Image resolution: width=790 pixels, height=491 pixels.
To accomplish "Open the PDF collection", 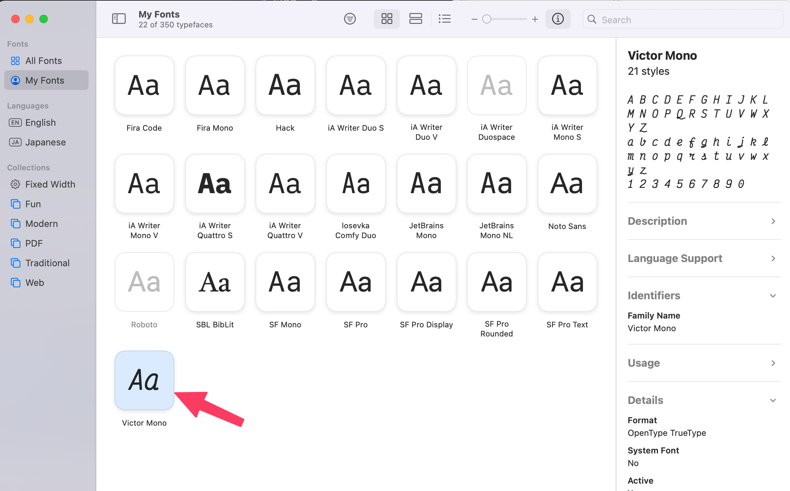I will point(46,243).
